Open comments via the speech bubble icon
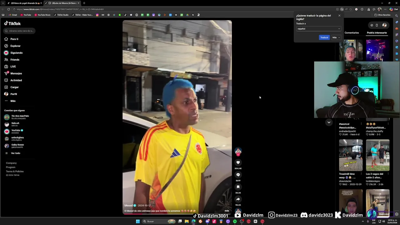The height and width of the screenshot is (225, 400). 238,175
